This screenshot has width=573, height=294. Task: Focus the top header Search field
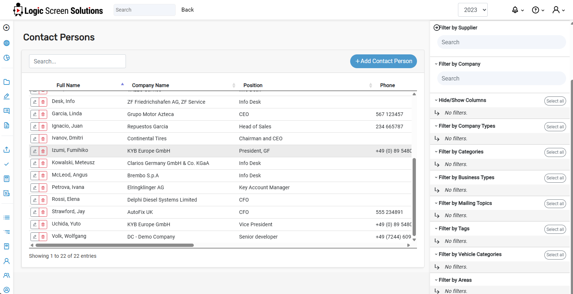click(144, 10)
